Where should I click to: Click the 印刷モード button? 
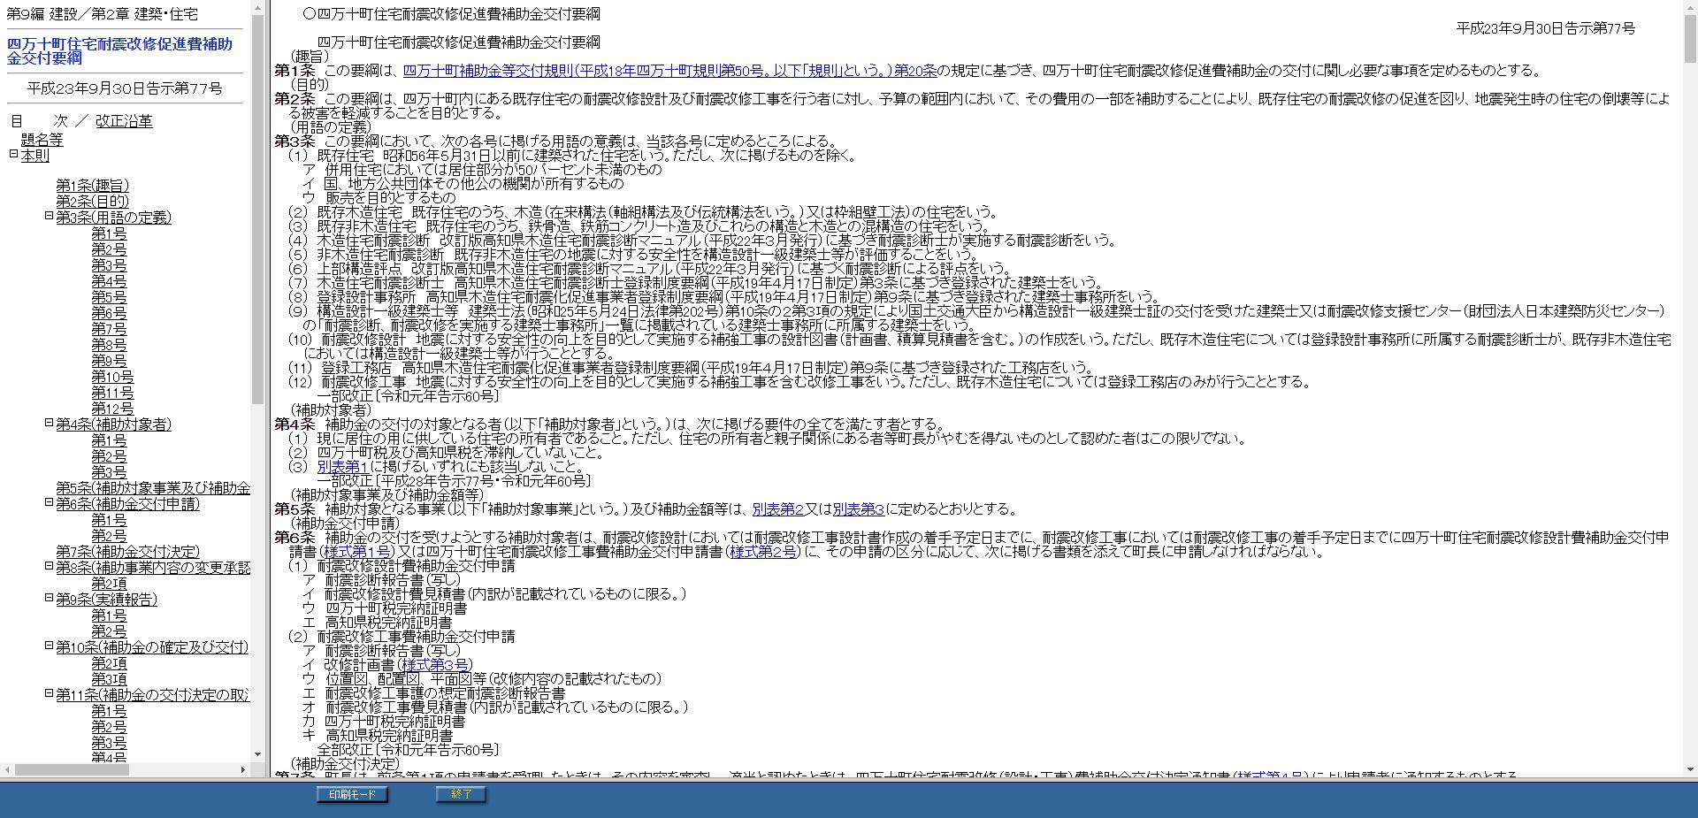tap(352, 794)
